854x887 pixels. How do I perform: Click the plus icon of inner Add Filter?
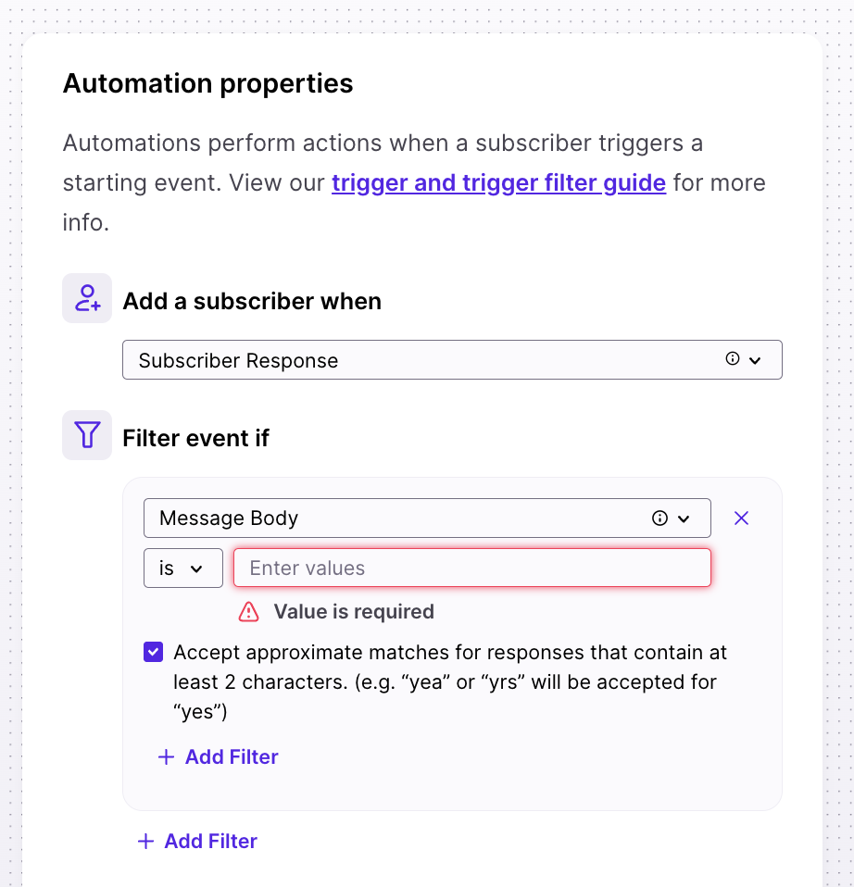tap(166, 756)
